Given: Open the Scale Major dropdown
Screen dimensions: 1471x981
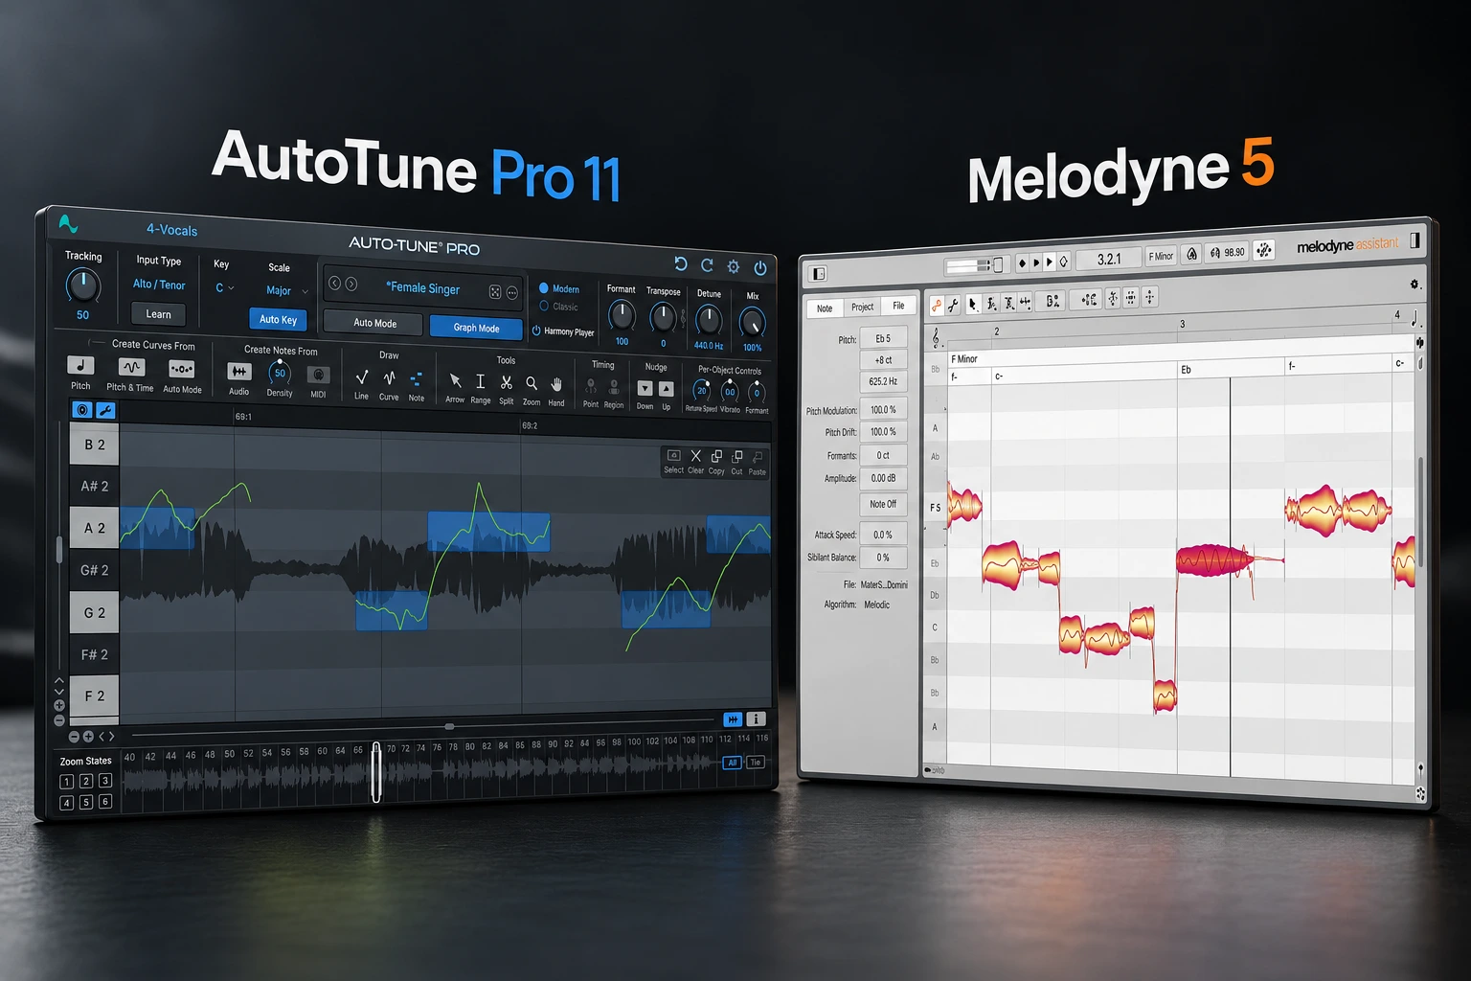Looking at the screenshot, I should point(286,290).
